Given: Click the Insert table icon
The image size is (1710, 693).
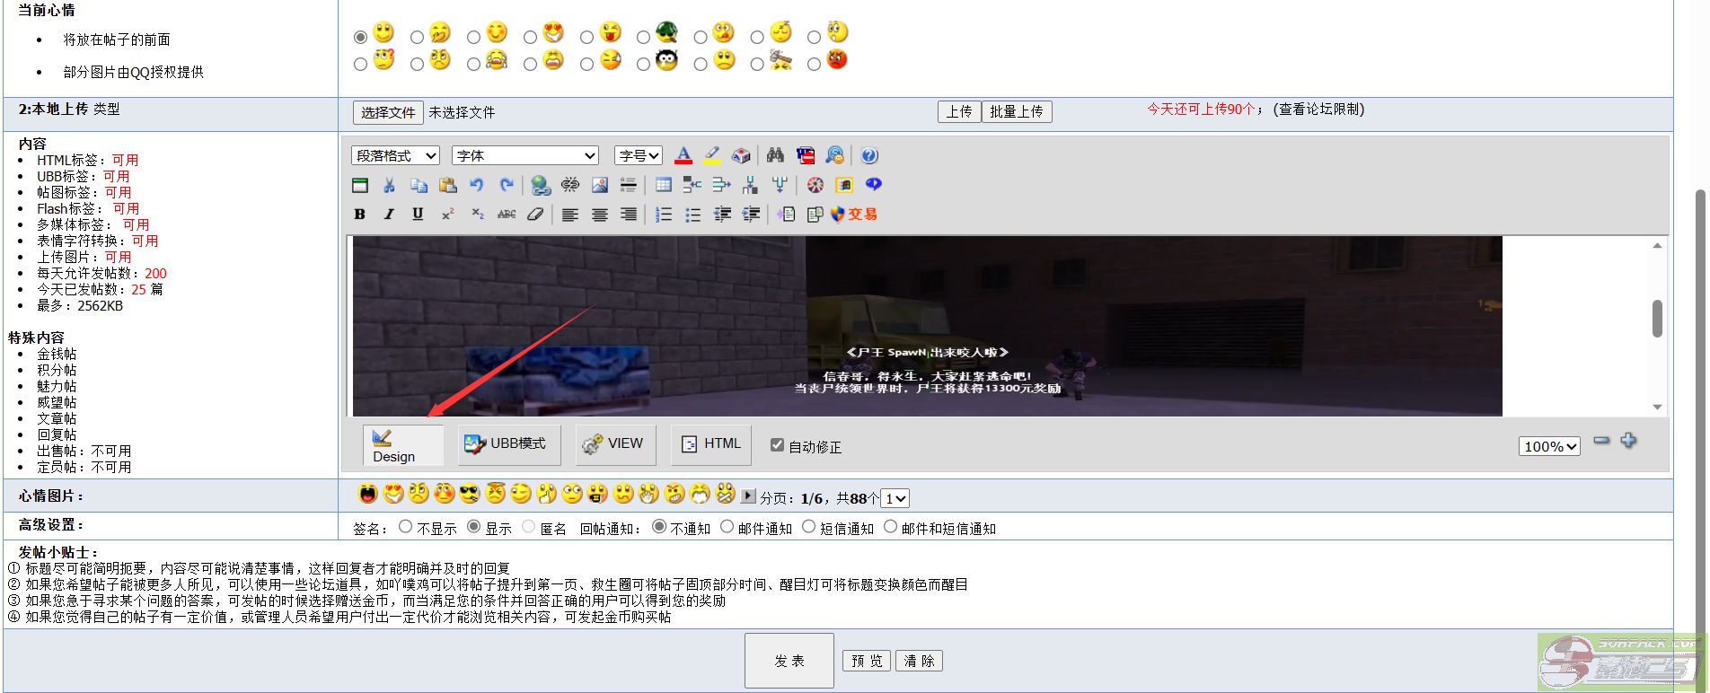Looking at the screenshot, I should [664, 185].
